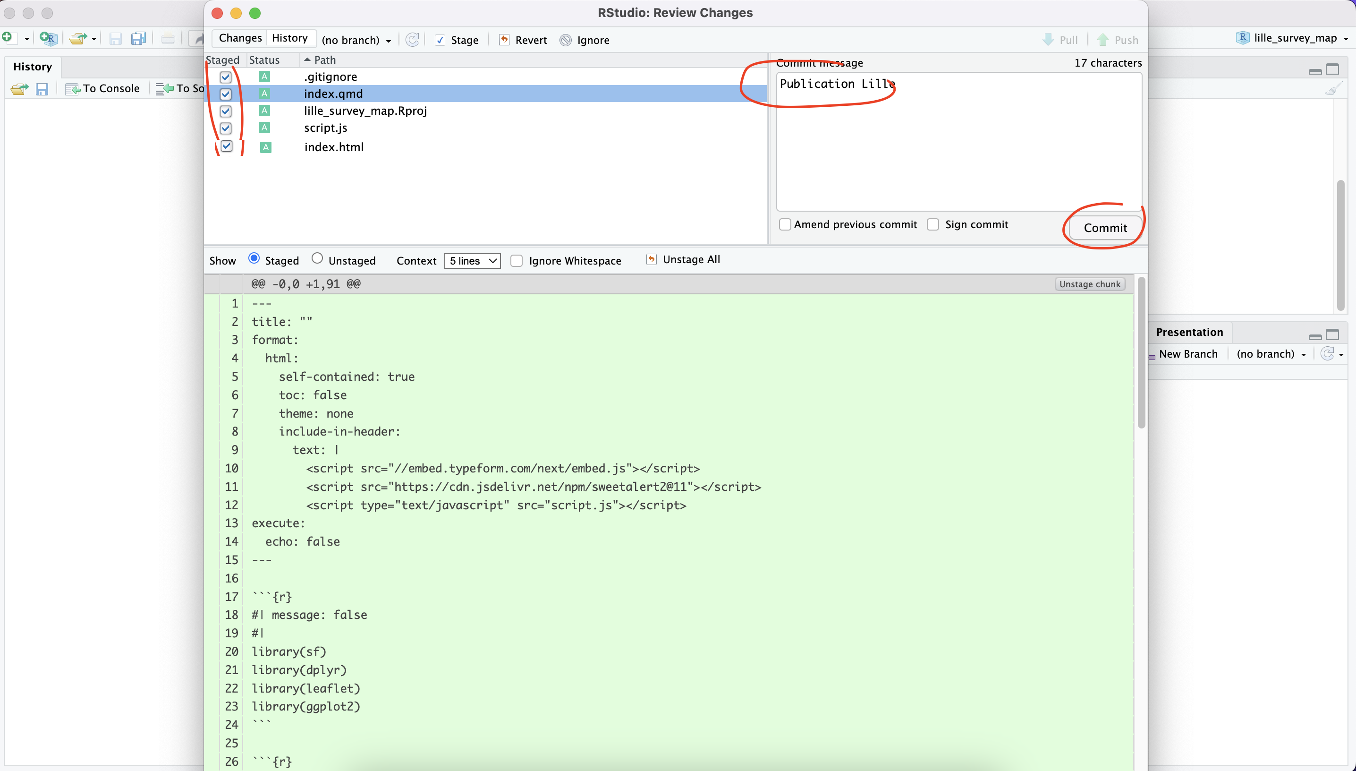1356x771 pixels.
Task: Switch to the Changes tab in Review Changes
Action: (240, 38)
